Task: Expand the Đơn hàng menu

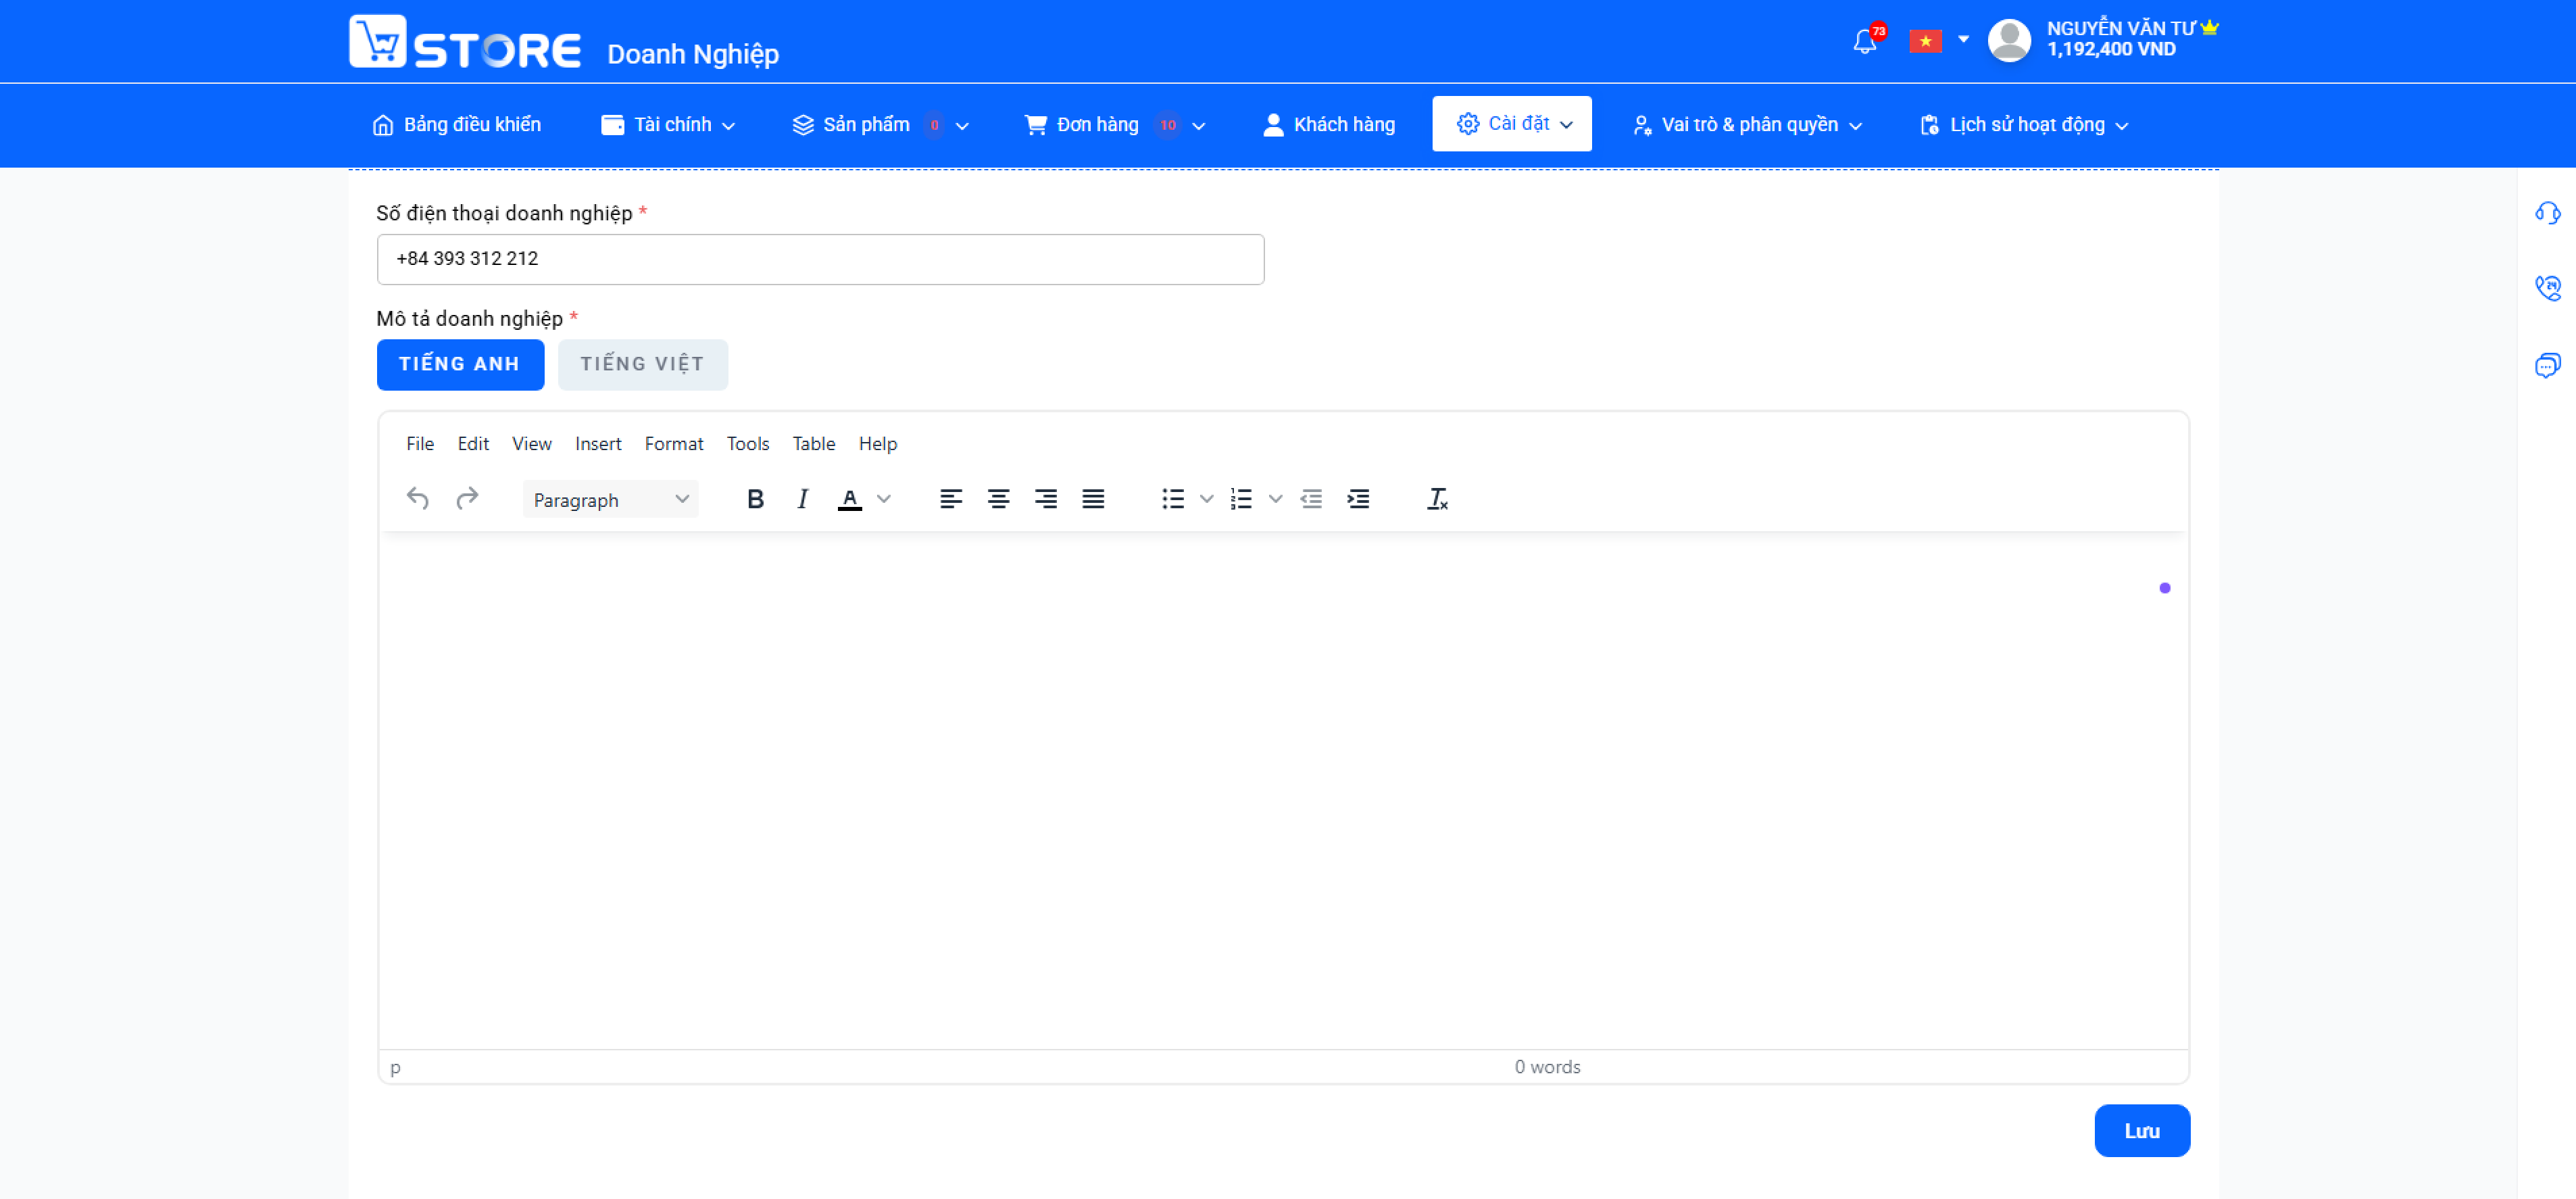Action: (1115, 125)
